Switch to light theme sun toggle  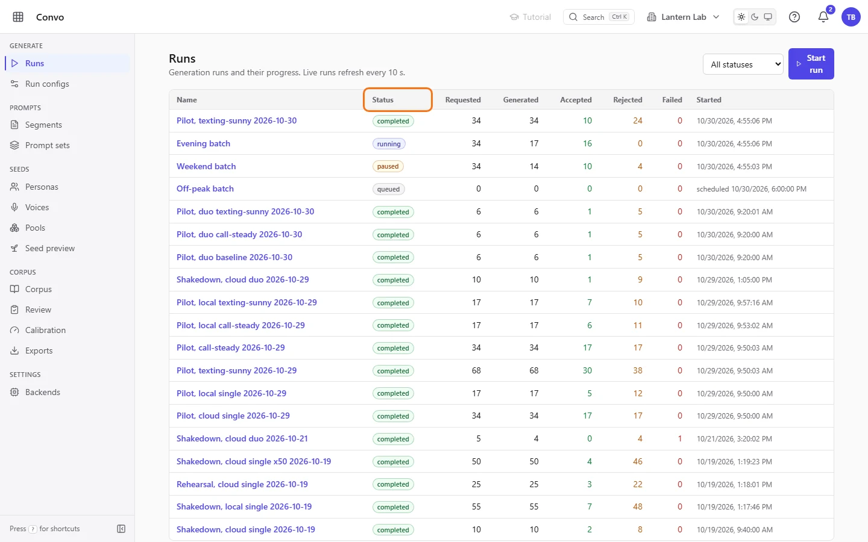click(x=741, y=17)
